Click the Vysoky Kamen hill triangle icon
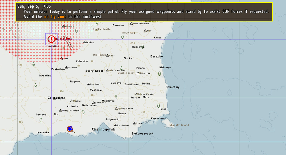This screenshot has height=155, width=286. (116, 109)
